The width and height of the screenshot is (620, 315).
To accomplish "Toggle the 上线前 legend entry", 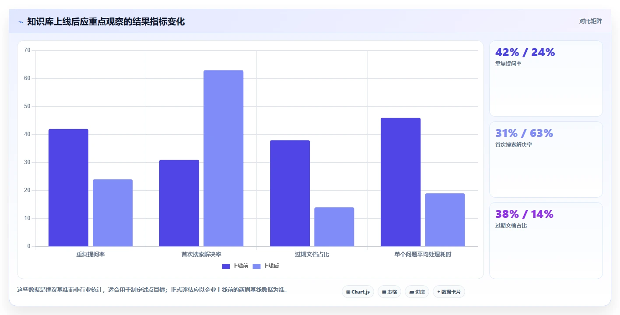I will pyautogui.click(x=235, y=266).
